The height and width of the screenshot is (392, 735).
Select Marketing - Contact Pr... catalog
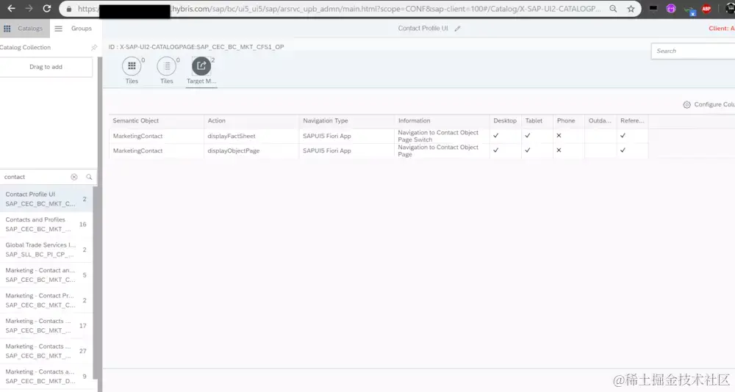click(x=46, y=300)
